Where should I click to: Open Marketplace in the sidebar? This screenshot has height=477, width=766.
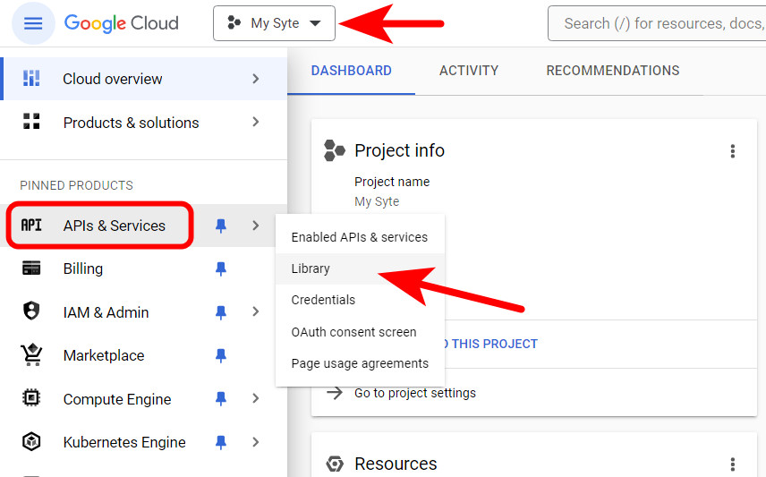point(104,355)
